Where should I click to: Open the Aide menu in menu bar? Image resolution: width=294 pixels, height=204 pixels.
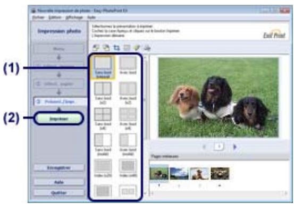point(91,18)
